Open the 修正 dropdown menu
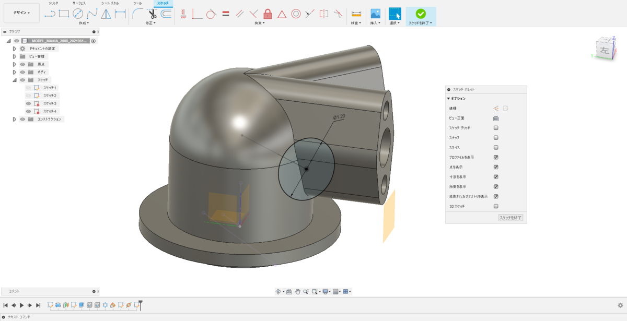The height and width of the screenshot is (321, 627). point(150,23)
